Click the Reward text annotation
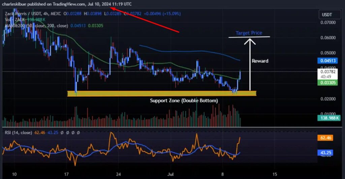This screenshot has width=345, height=179. tap(260, 61)
